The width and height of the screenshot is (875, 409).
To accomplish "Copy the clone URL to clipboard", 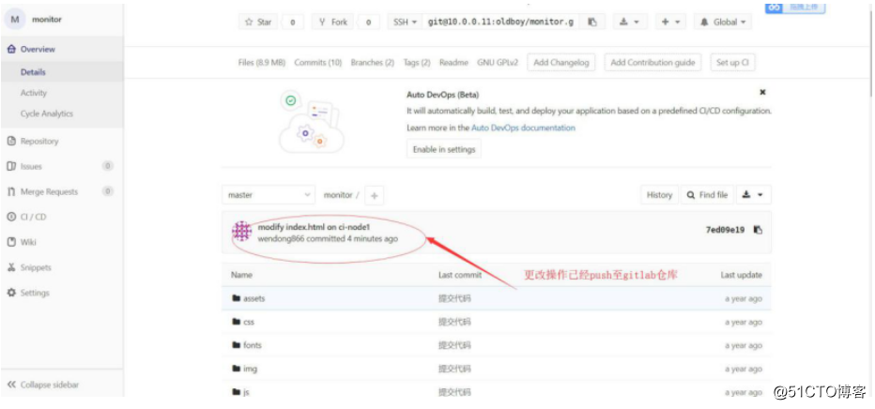I will [x=592, y=23].
